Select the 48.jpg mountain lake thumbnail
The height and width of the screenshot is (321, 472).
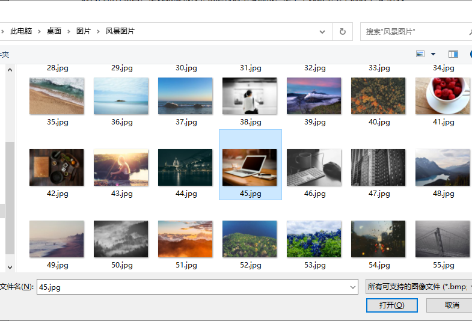[443, 167]
